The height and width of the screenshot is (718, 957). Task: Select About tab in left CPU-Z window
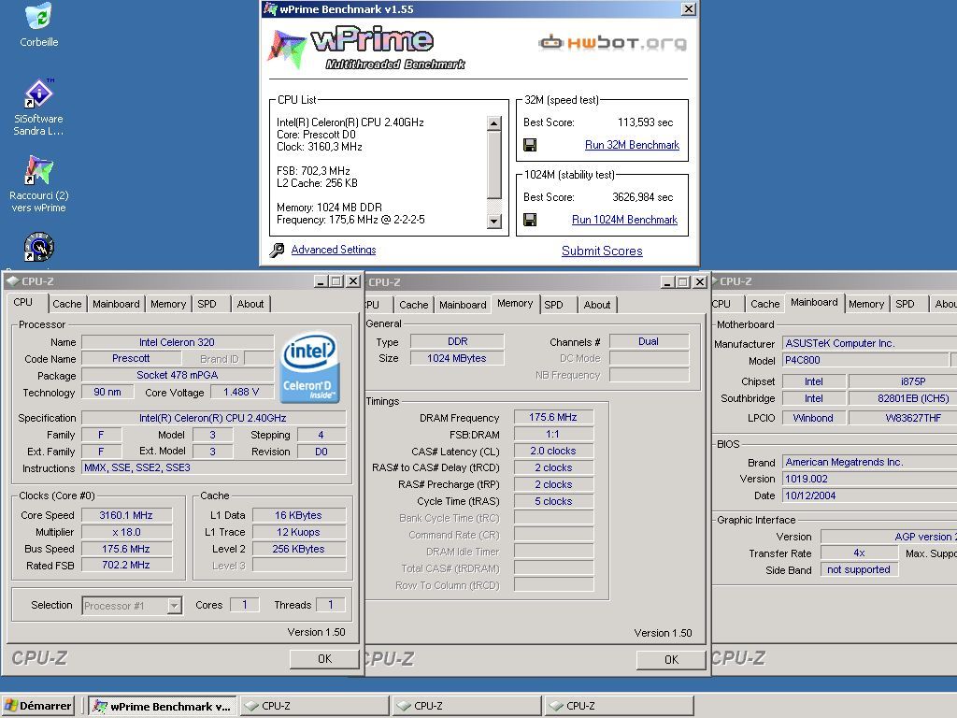[250, 304]
